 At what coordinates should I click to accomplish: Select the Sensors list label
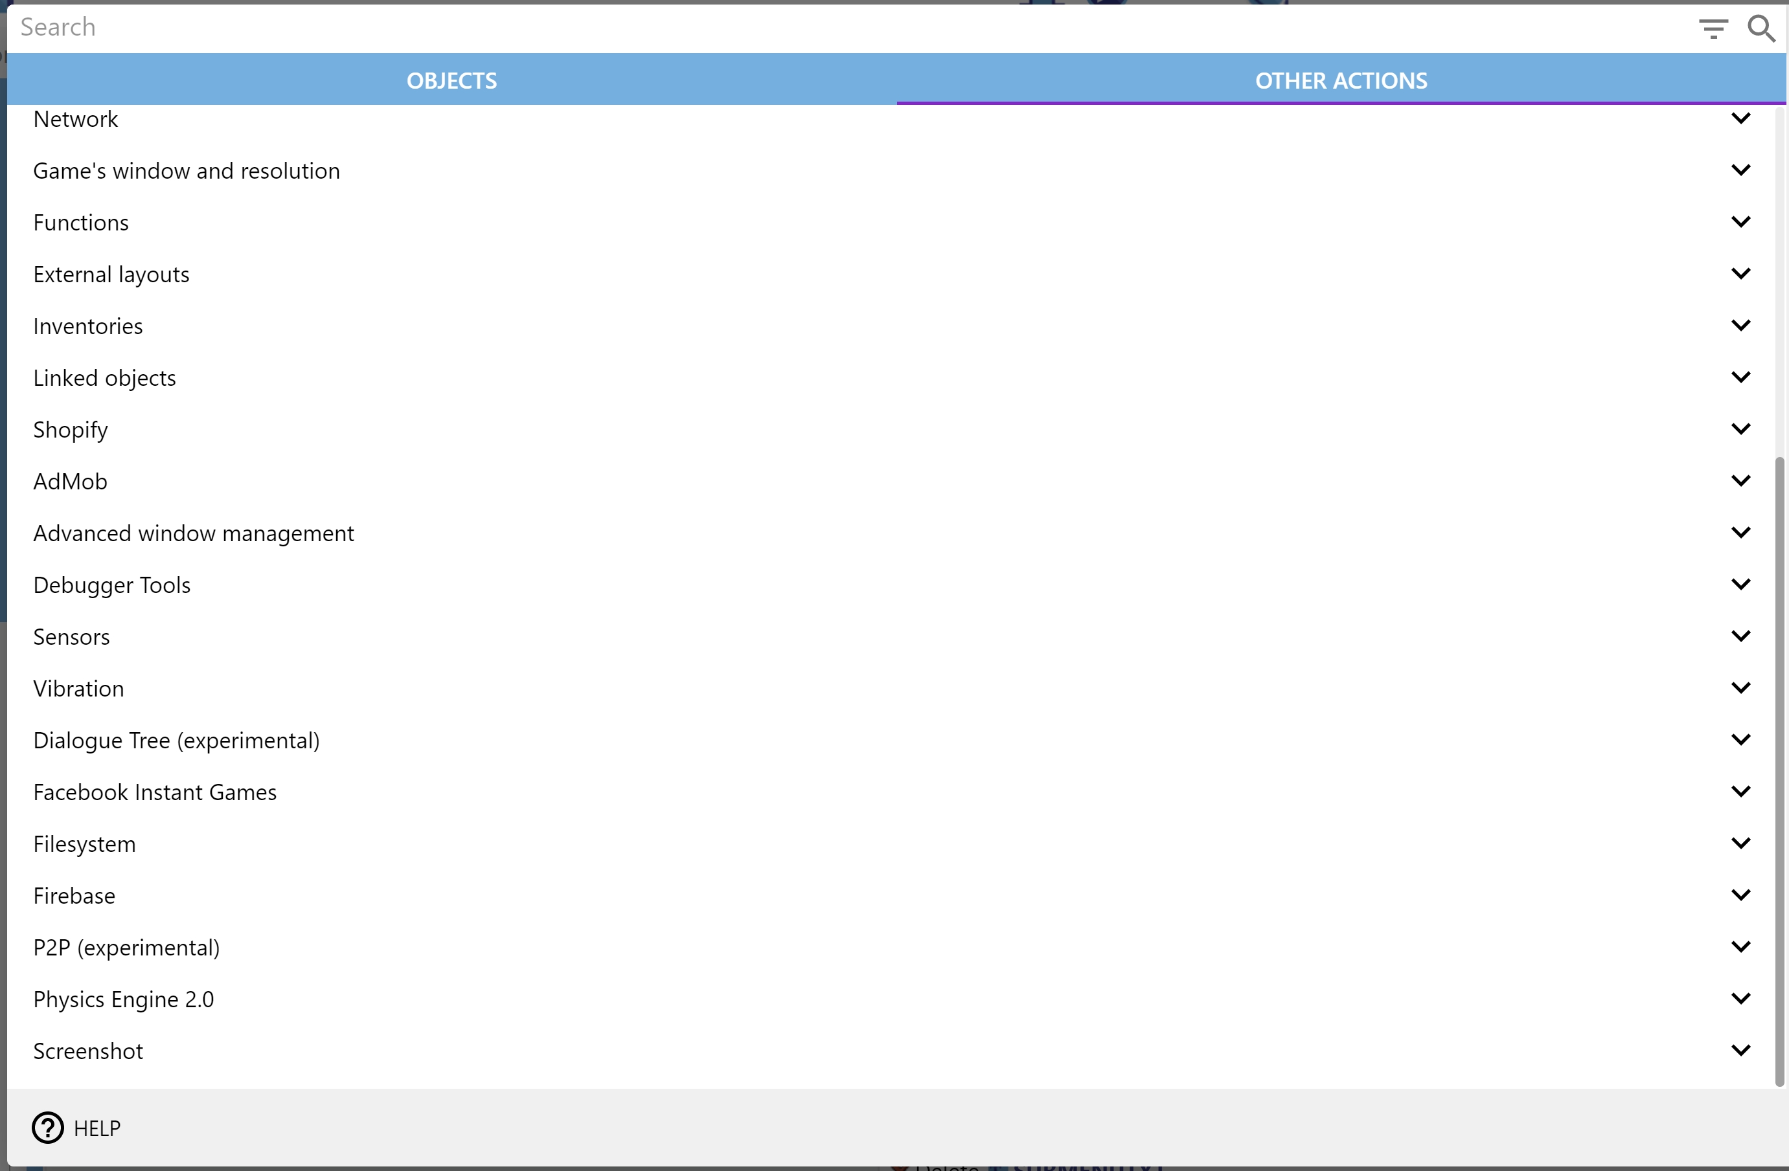point(71,637)
